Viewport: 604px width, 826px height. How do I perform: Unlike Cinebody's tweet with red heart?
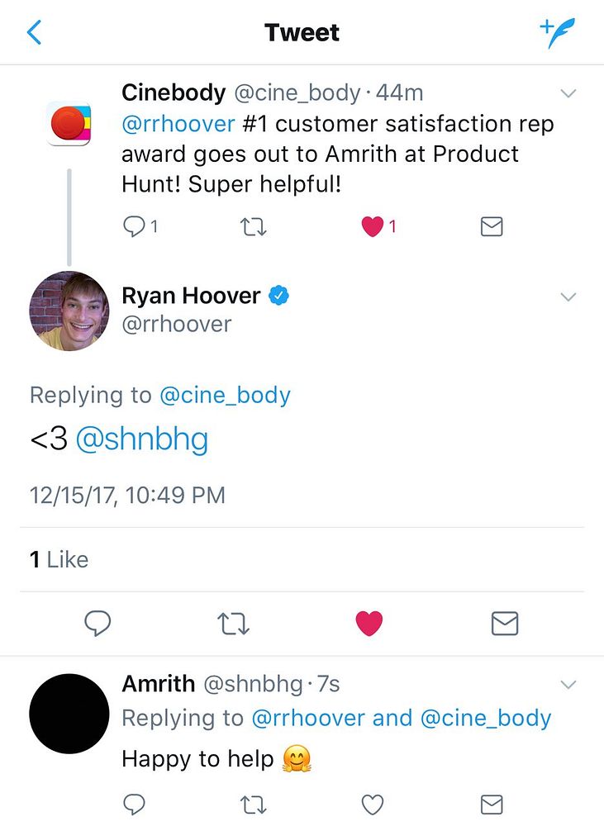pos(372,226)
